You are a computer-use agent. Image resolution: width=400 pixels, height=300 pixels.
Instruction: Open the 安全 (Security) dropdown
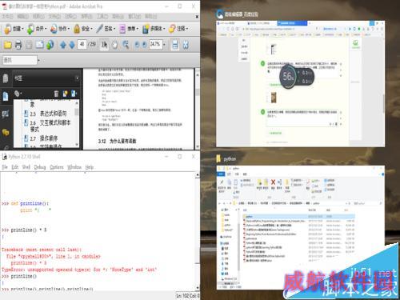pyautogui.click(x=83, y=29)
